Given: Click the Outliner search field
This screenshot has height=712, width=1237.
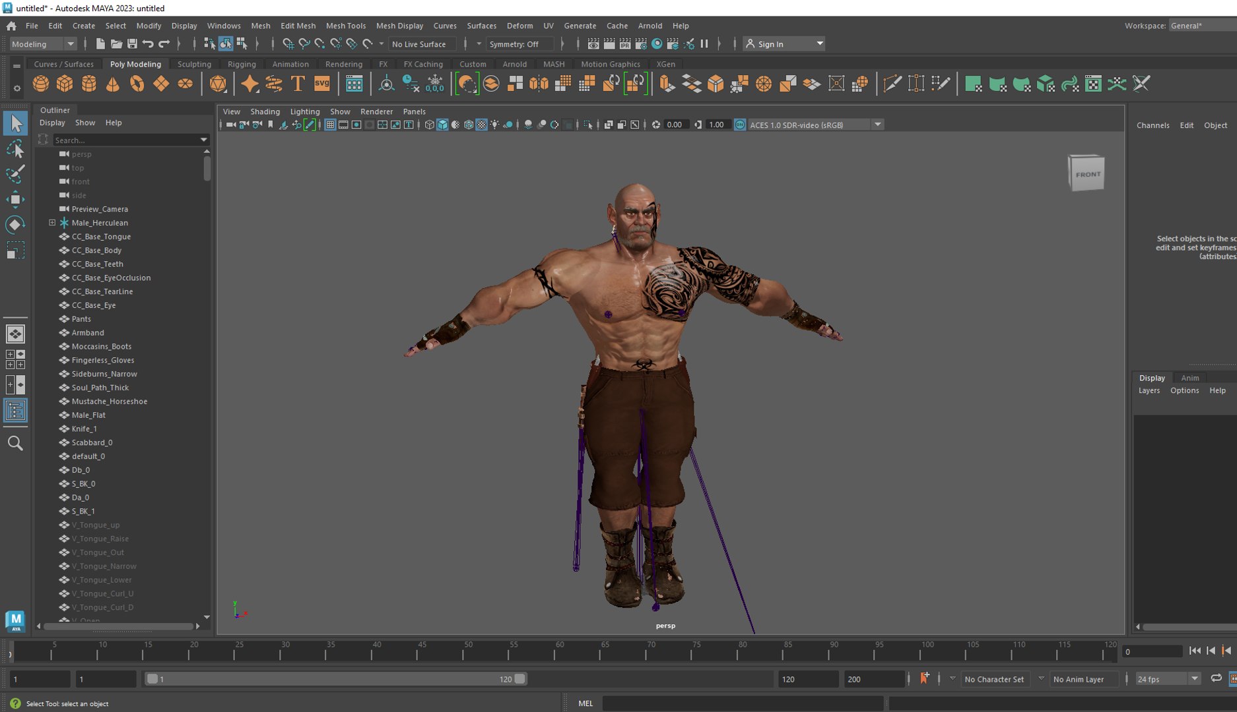Looking at the screenshot, I should pos(130,140).
